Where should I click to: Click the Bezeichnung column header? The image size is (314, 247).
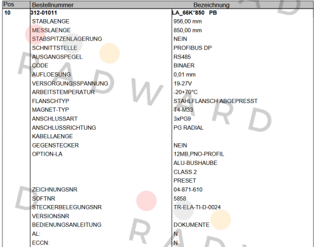click(x=212, y=5)
